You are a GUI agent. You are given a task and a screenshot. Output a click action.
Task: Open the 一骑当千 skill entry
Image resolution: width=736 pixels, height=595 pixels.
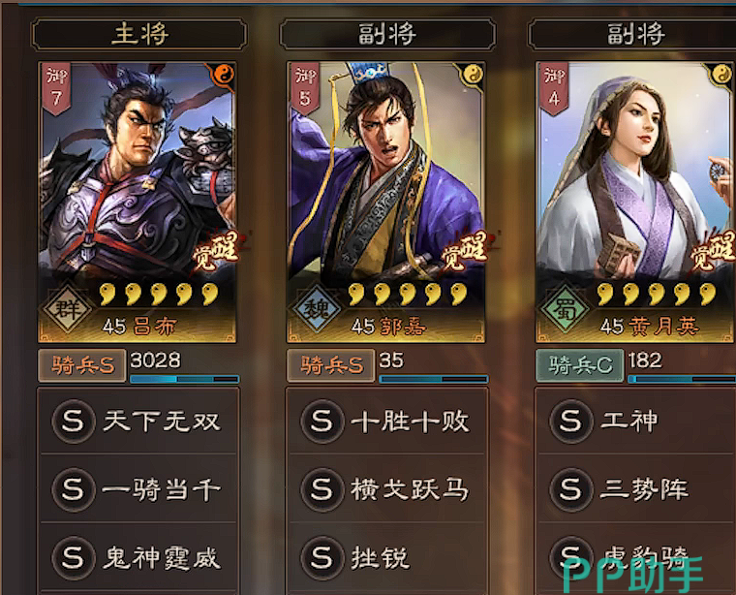coord(138,489)
